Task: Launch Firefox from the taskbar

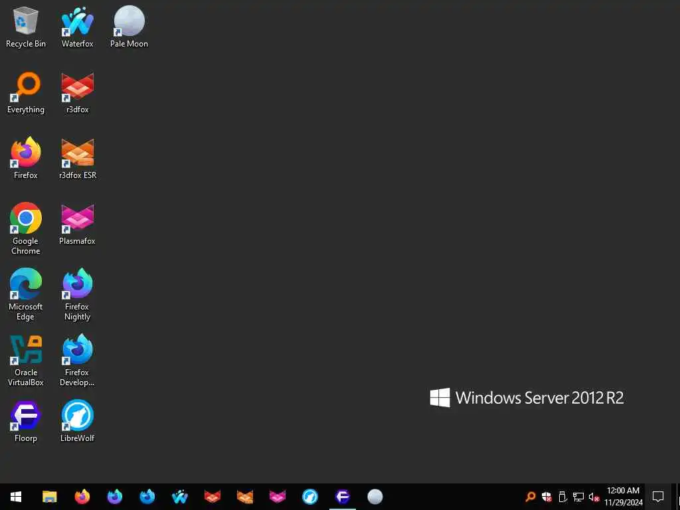Action: pyautogui.click(x=82, y=497)
